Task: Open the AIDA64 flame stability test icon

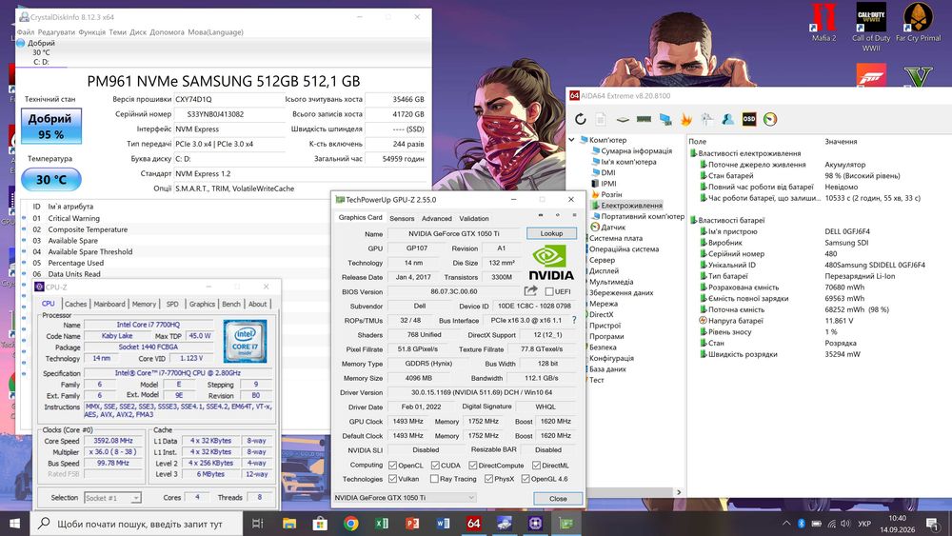Action: (686, 120)
